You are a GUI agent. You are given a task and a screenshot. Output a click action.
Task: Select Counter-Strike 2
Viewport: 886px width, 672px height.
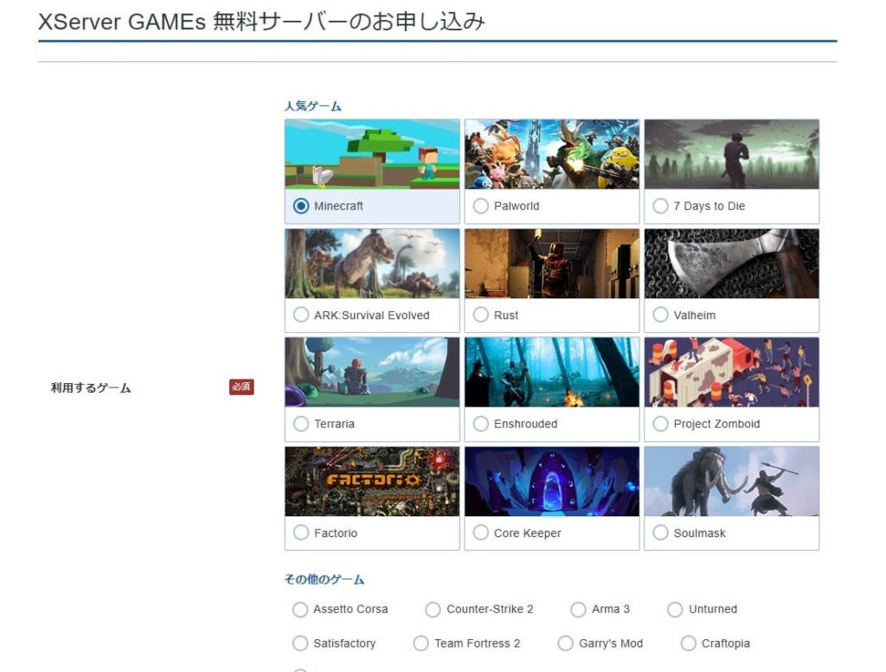pos(433,610)
